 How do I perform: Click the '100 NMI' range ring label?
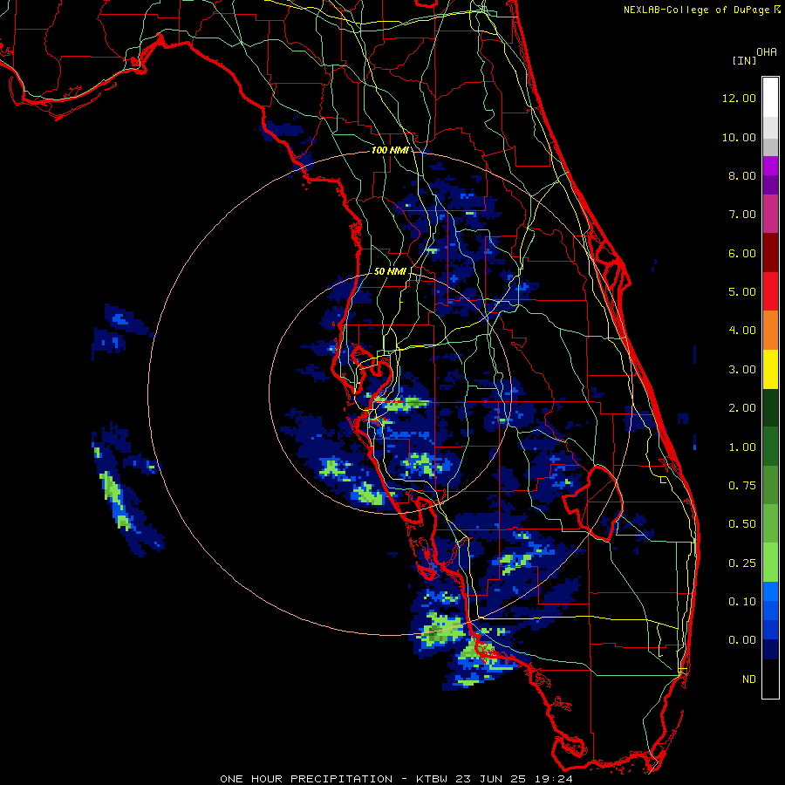point(390,150)
